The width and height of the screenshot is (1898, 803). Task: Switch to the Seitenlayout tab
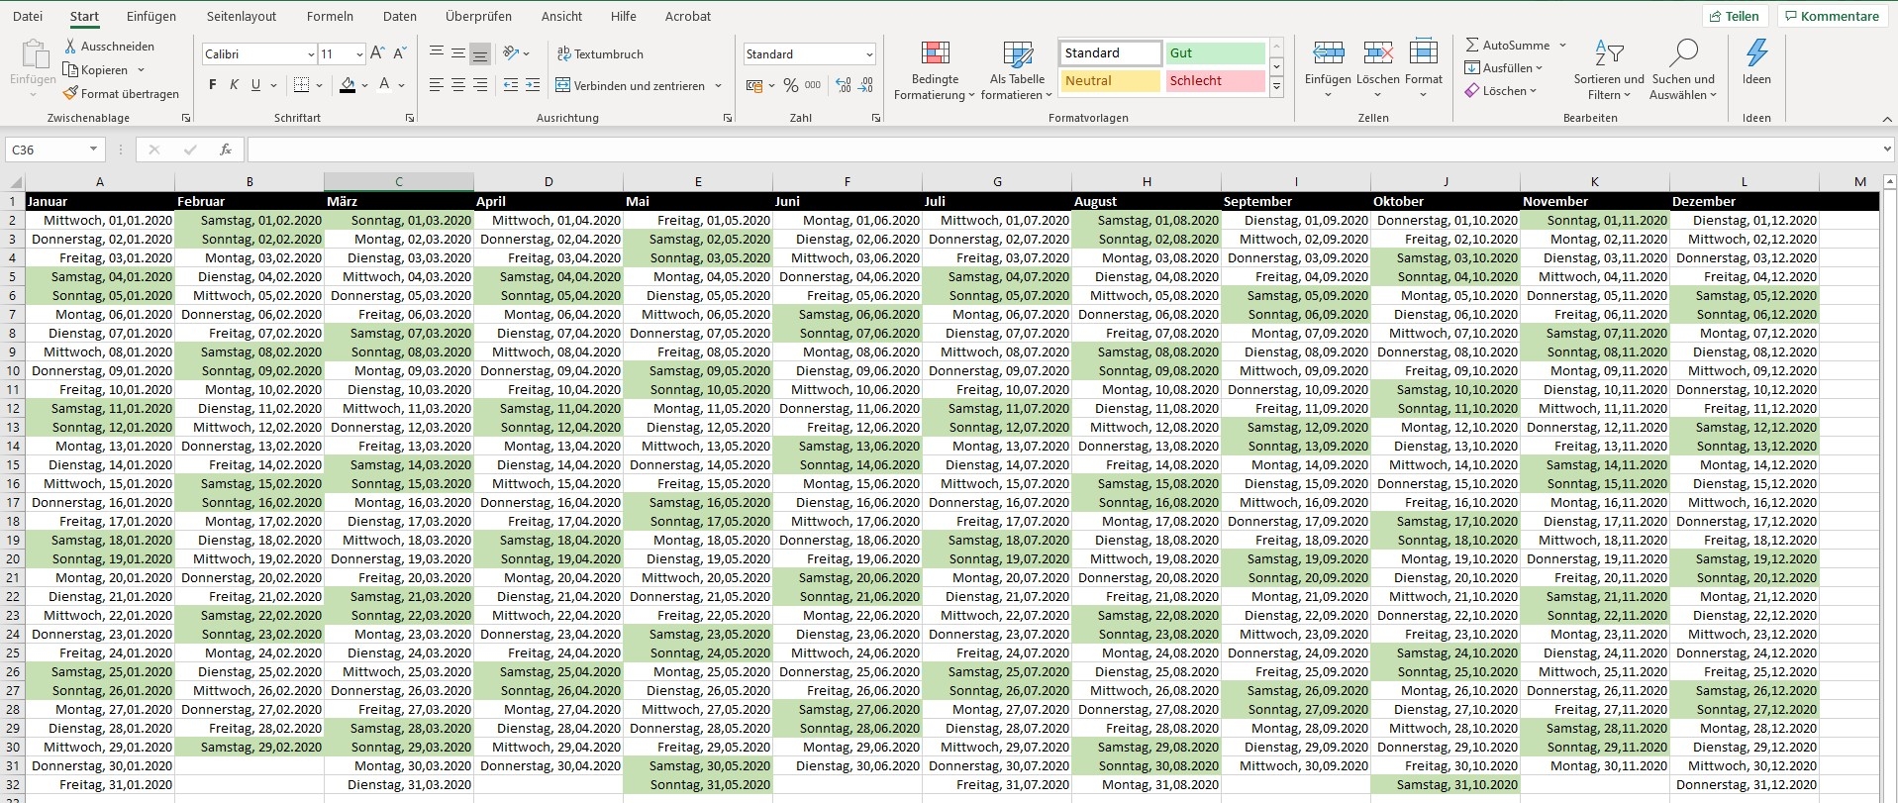click(242, 16)
